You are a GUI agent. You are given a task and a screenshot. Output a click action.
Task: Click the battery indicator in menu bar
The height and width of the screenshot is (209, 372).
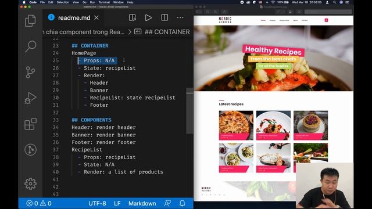(284, 2)
